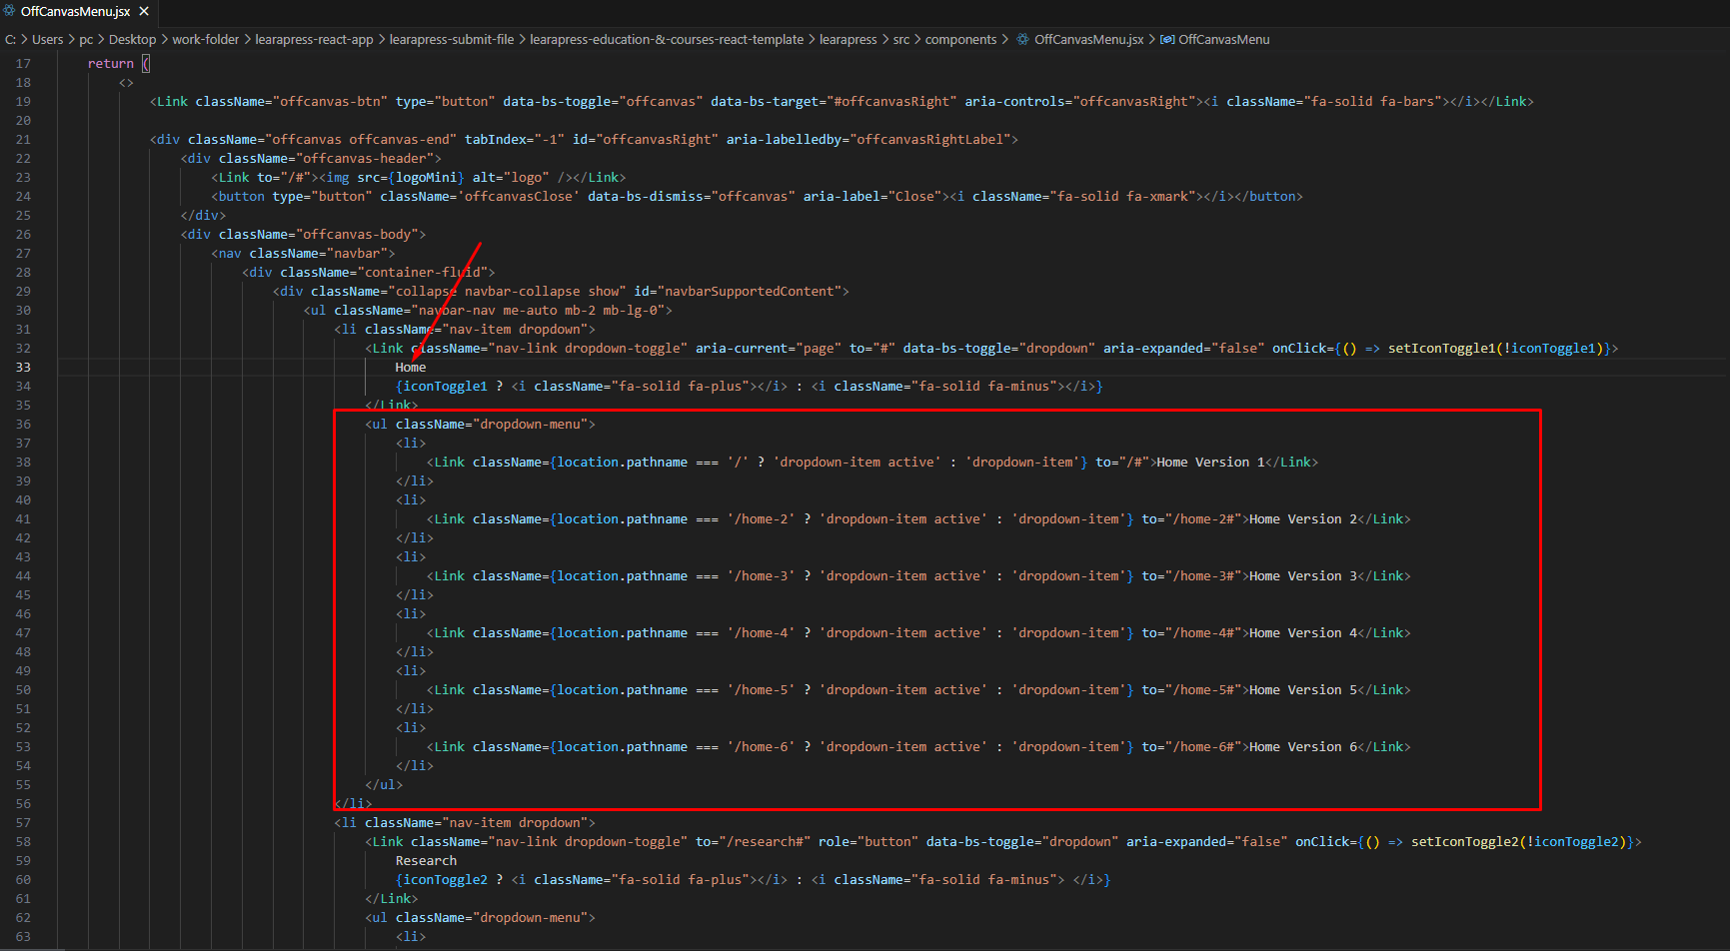Open the OffCanvasMenu symbol breadcrumb
The height and width of the screenshot is (951, 1730).
[x=1224, y=40]
